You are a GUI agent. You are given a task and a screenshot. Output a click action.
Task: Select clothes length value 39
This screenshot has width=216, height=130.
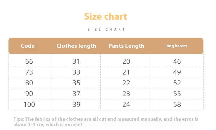76,104
